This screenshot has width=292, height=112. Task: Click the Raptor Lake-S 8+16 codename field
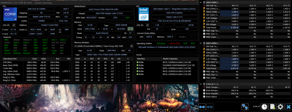tap(41, 17)
